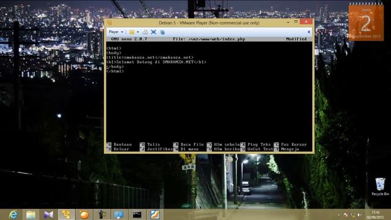Click the network tray icon
This screenshot has height=220, width=391.
(353, 215)
